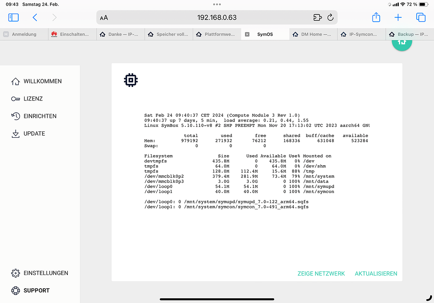Viewport: 434px width, 303px height.
Task: Open text size options via AA control
Action: point(103,17)
